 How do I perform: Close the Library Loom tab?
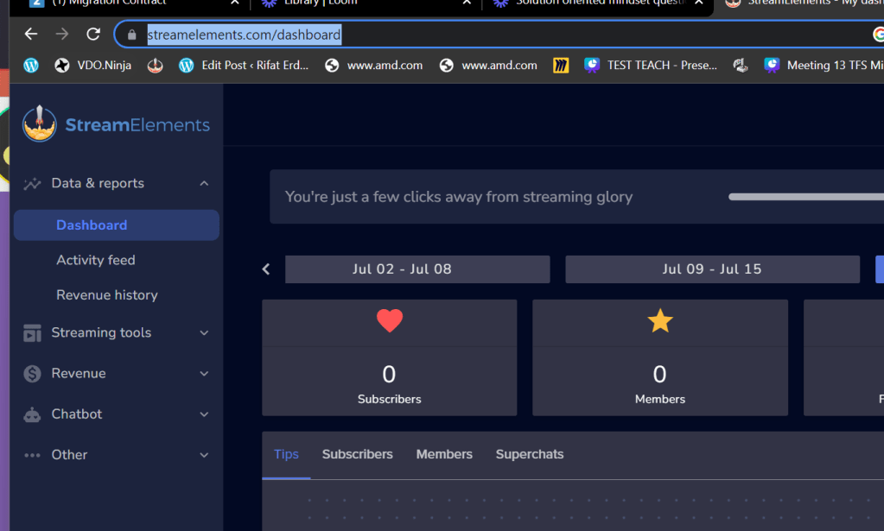pyautogui.click(x=467, y=3)
